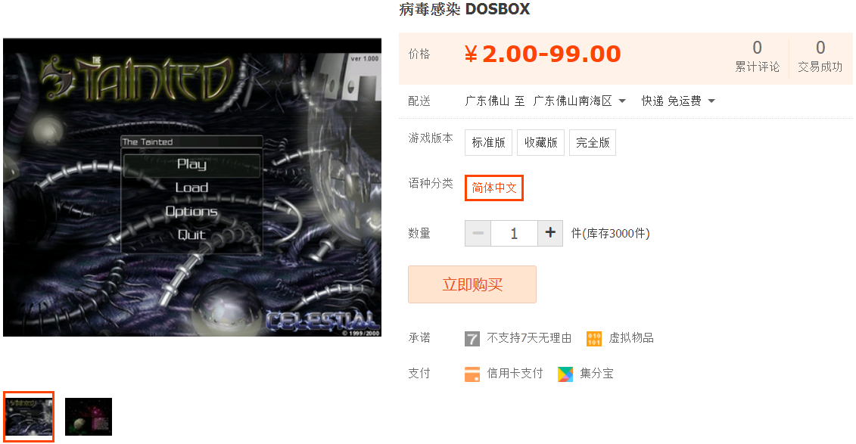Click the 信用卡支付 payment text
This screenshot has width=856, height=444.
pos(515,374)
